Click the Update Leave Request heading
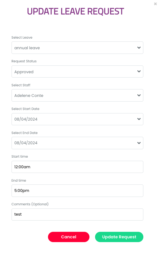 pyautogui.click(x=75, y=11)
